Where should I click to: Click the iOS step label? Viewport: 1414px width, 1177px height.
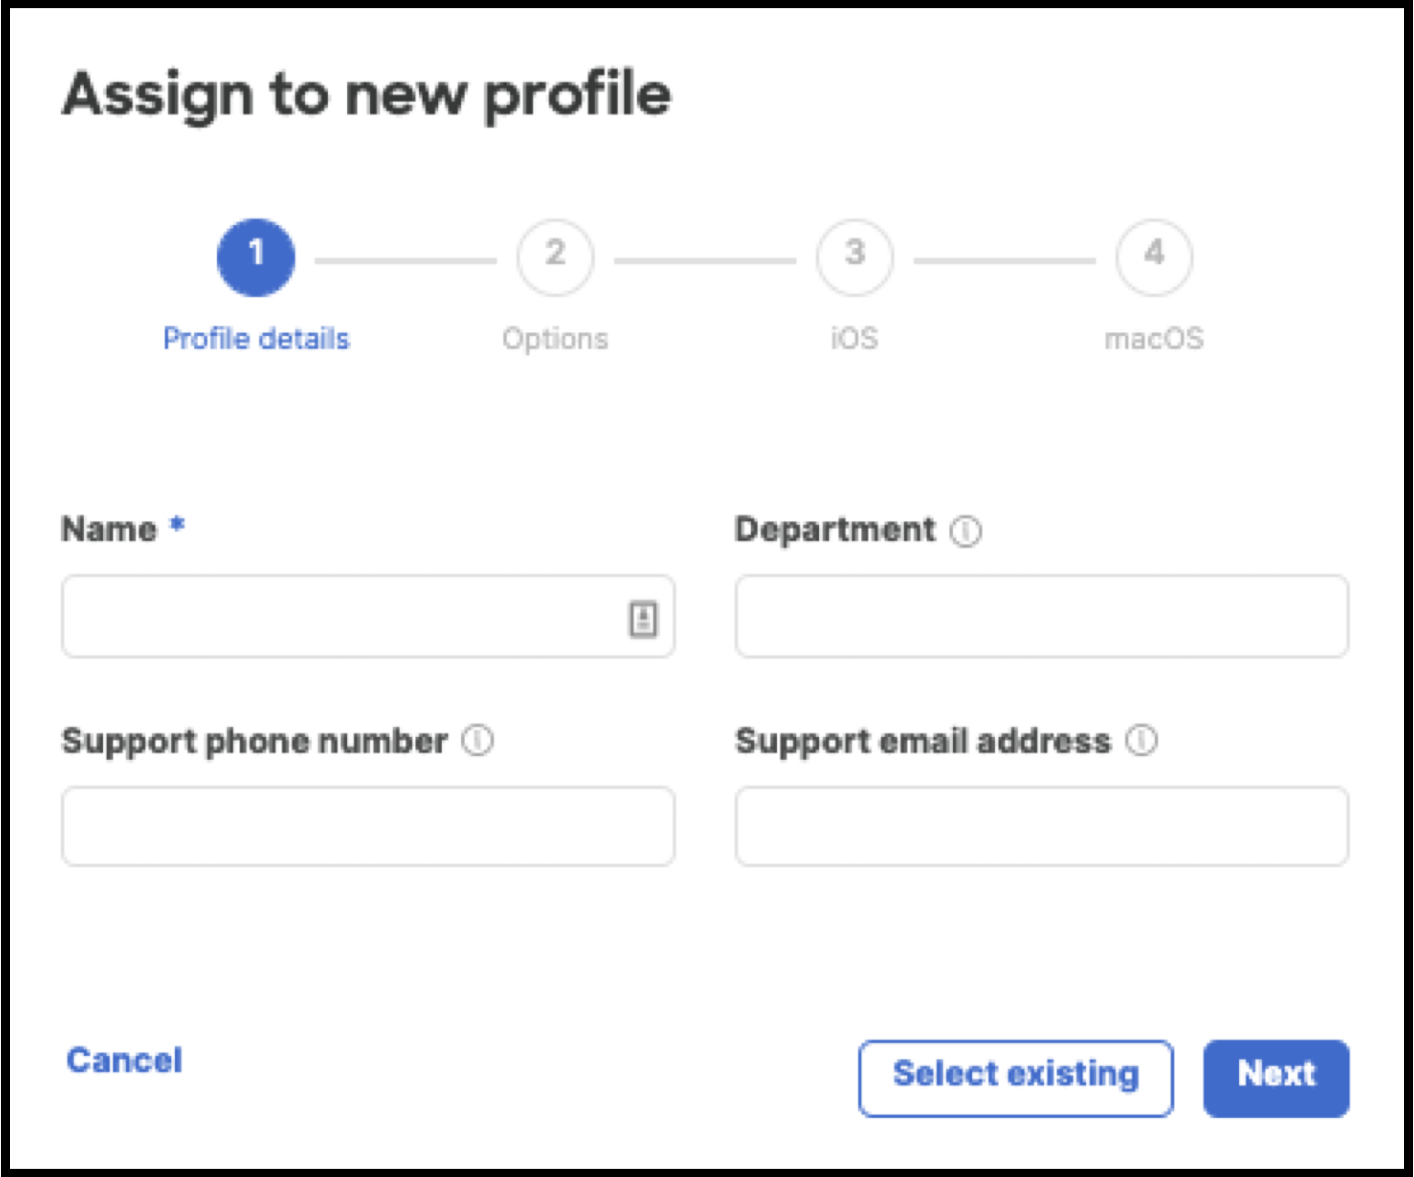(854, 338)
